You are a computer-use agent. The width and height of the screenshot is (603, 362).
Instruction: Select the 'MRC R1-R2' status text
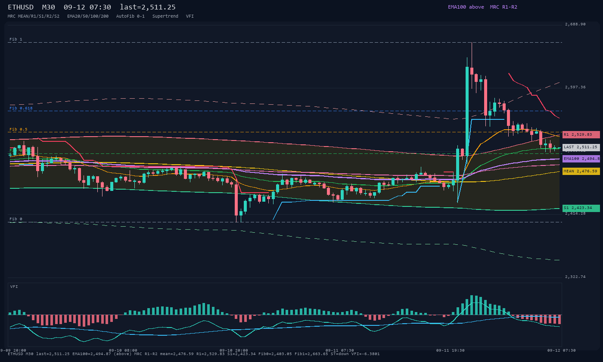[x=504, y=7]
